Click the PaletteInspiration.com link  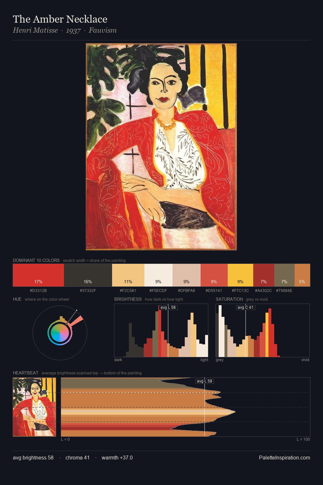(x=285, y=458)
